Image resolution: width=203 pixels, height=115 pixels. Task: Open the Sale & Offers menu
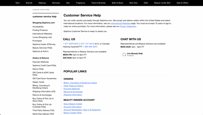(182, 3)
